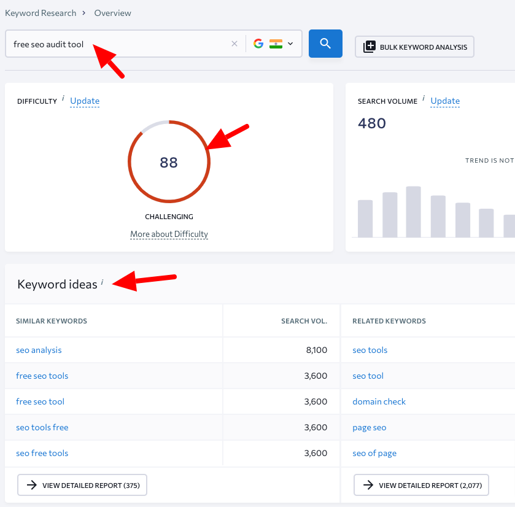Click search volume 3,600 for 'free seo tool'
Image resolution: width=515 pixels, height=507 pixels.
[x=316, y=401]
